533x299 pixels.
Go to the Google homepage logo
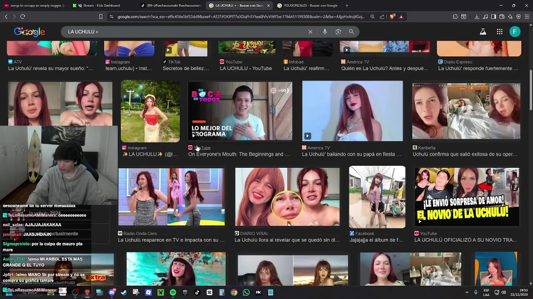[x=30, y=32]
